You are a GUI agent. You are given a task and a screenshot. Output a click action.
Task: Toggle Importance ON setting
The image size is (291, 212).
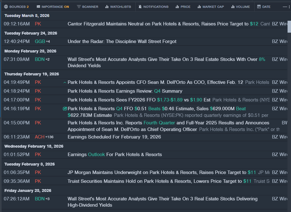click(52, 7)
